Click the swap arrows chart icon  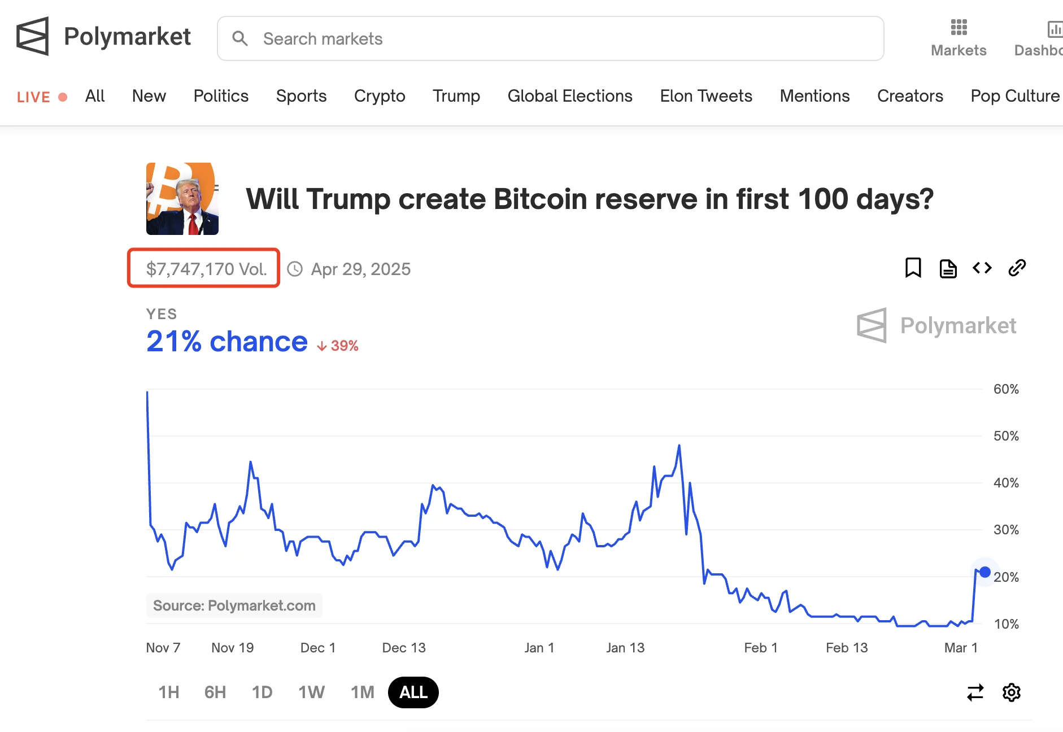(x=975, y=692)
